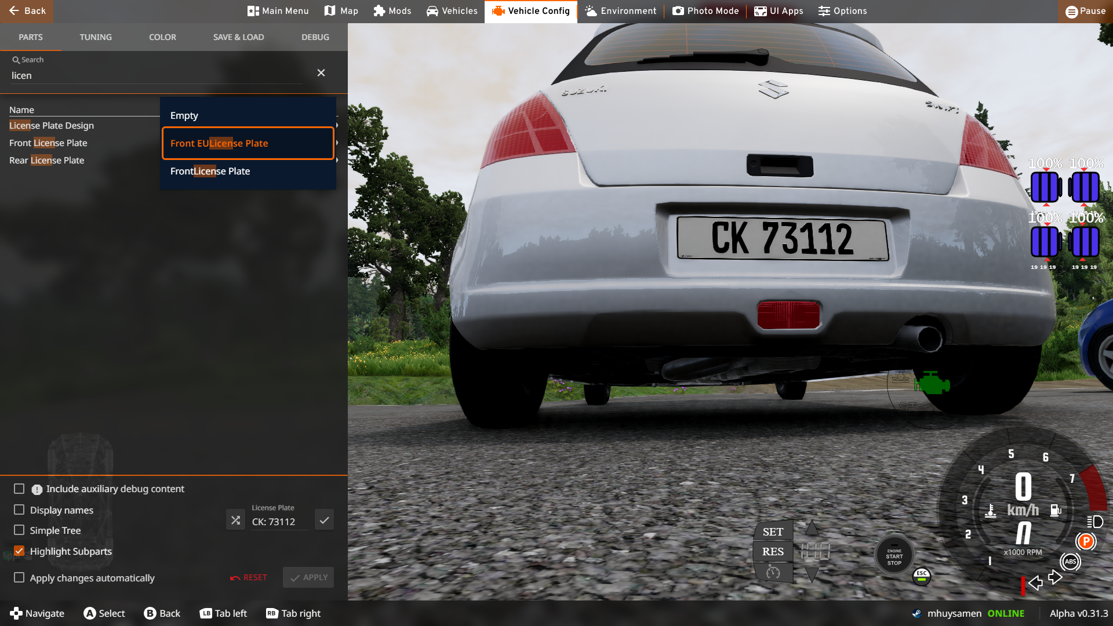
Task: Enable Simple Tree checkbox
Action: coord(19,530)
